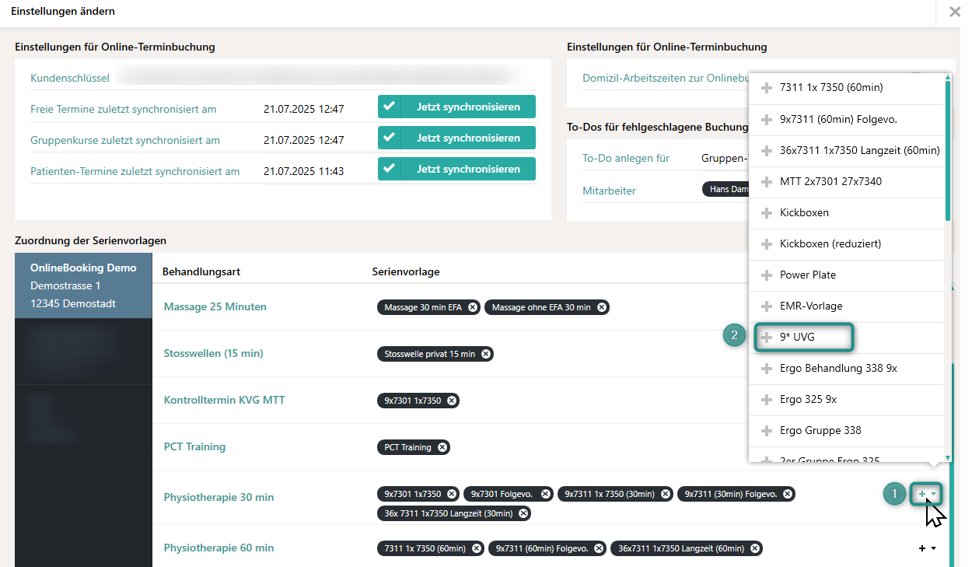Open the template dropdown for Physiotherapie 60 min

pyautogui.click(x=928, y=548)
